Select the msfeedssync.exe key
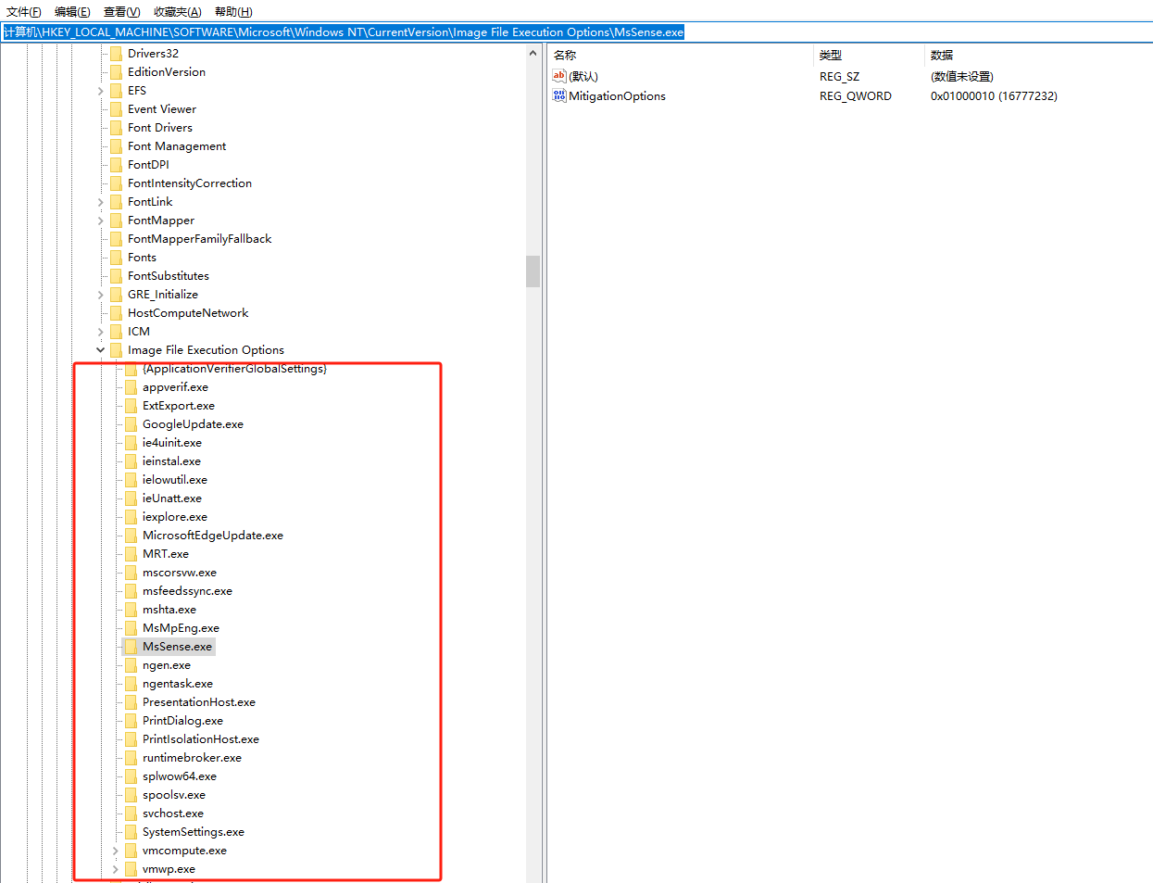 [x=187, y=591]
